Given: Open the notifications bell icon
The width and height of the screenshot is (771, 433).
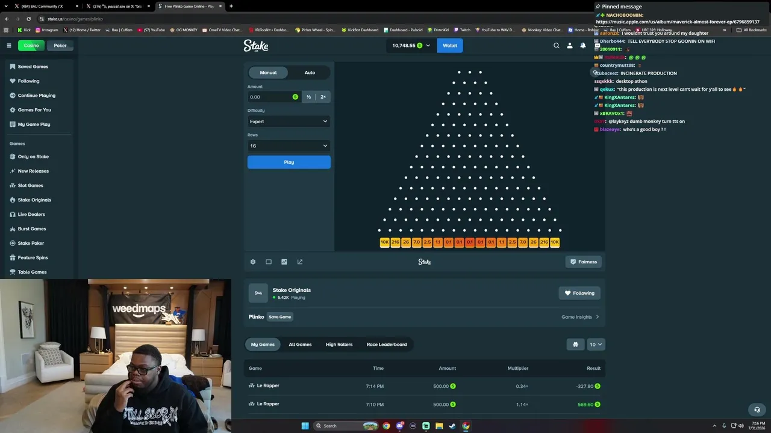Looking at the screenshot, I should coord(583,46).
